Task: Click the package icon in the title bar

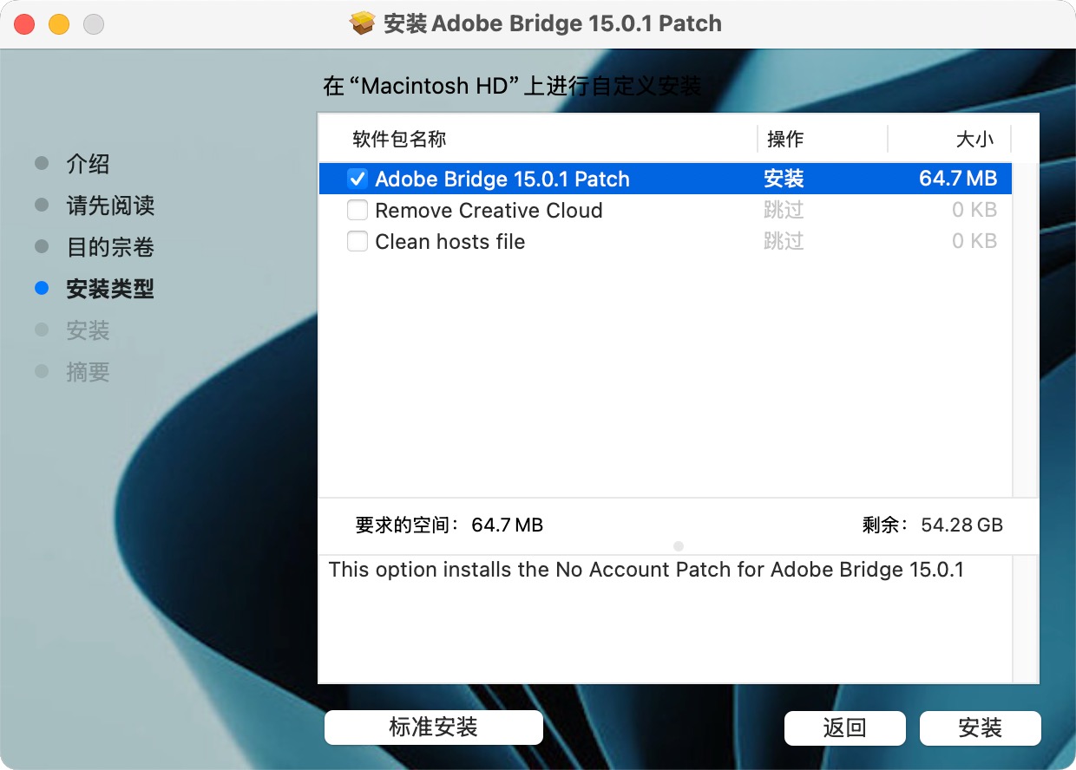Action: (x=363, y=23)
